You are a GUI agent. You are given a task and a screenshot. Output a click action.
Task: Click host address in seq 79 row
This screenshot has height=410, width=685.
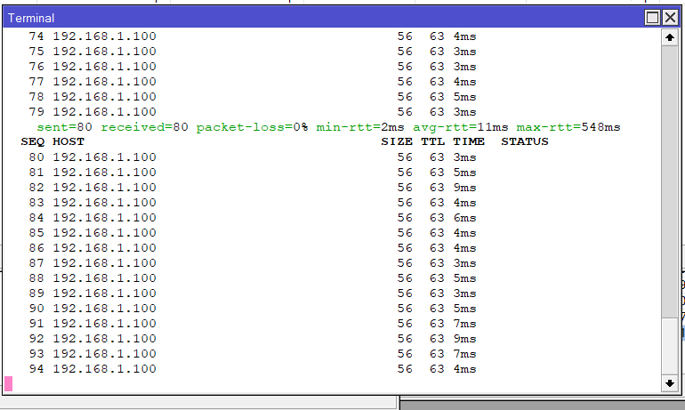(104, 112)
